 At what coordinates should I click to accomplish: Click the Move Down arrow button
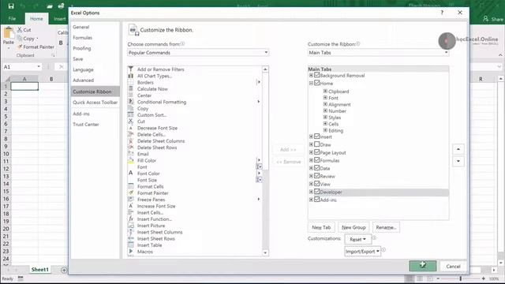[x=458, y=161]
